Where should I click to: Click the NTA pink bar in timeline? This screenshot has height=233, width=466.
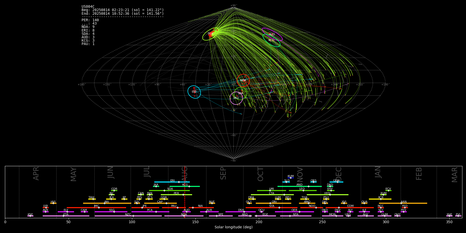tap(296, 216)
